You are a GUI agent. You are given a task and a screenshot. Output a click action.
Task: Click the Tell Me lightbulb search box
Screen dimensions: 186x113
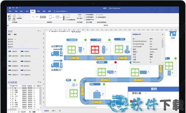point(61,11)
